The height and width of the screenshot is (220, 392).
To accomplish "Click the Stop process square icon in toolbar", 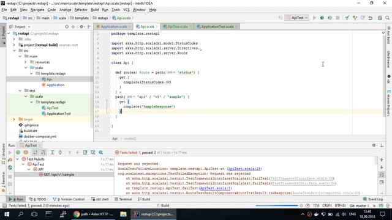I will [337, 18].
